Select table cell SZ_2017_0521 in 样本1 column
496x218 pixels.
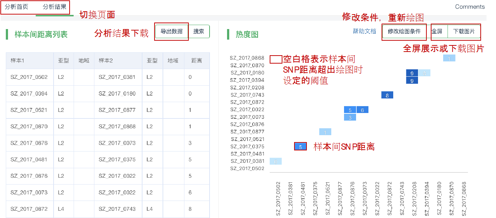coord(29,110)
